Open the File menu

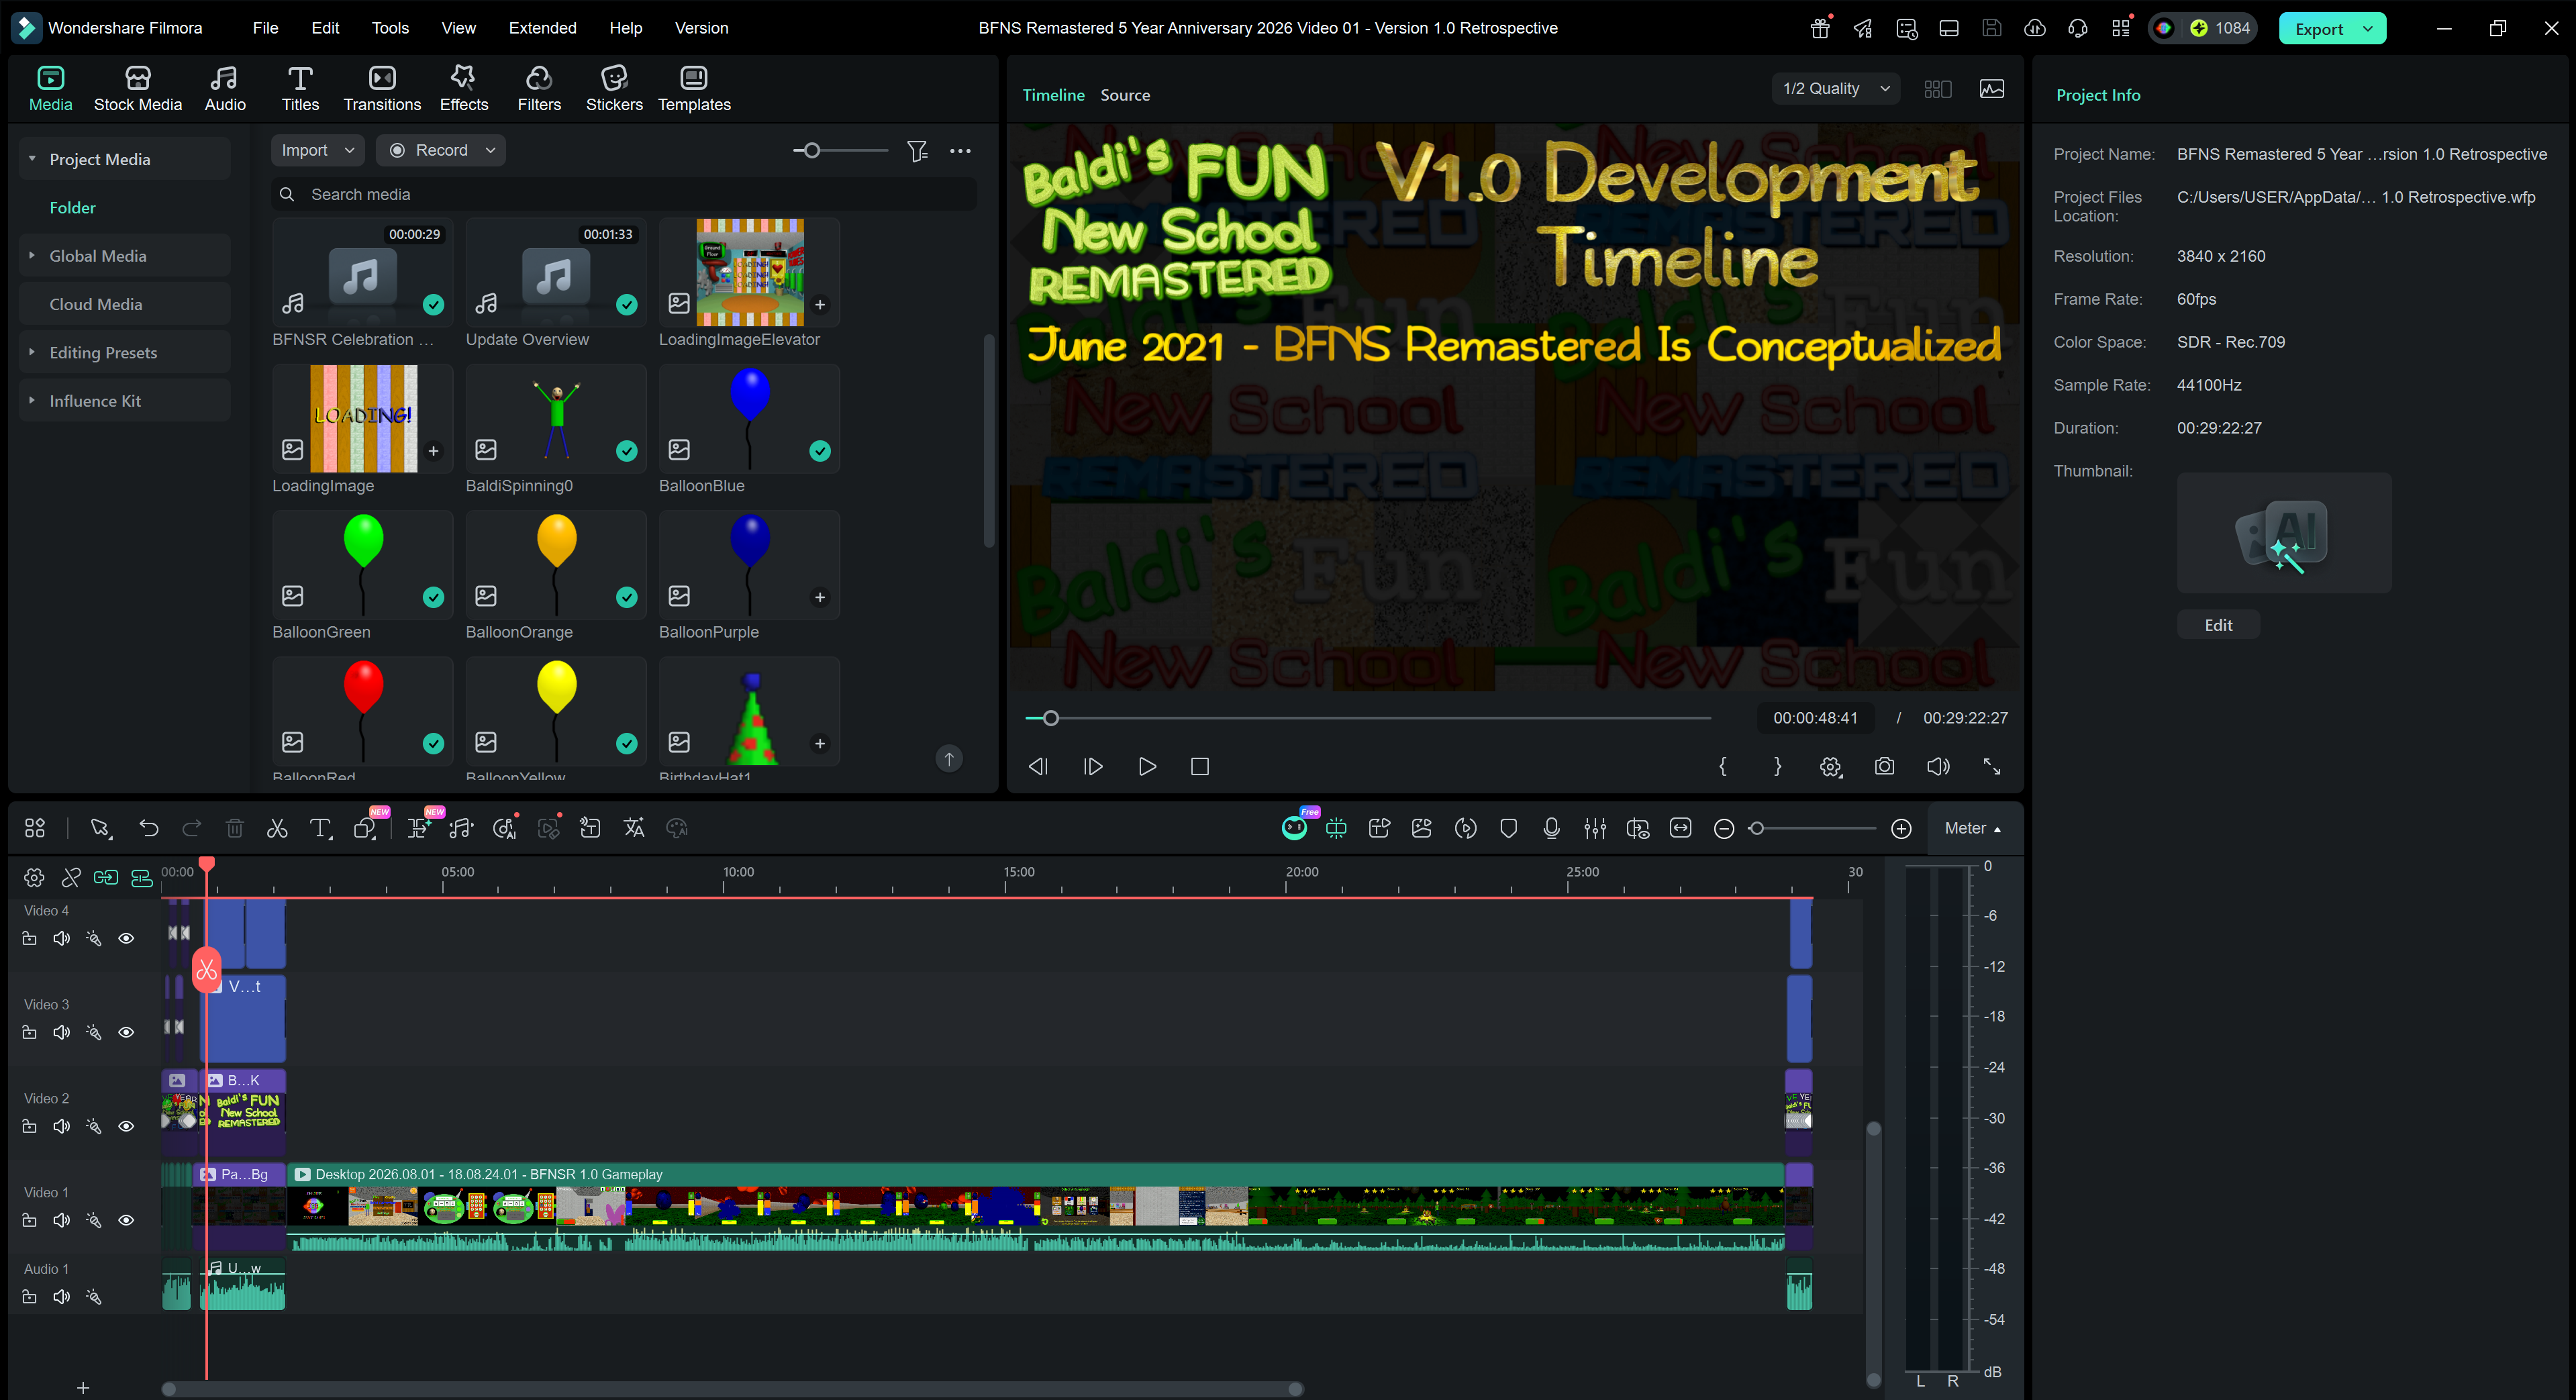coord(265,28)
